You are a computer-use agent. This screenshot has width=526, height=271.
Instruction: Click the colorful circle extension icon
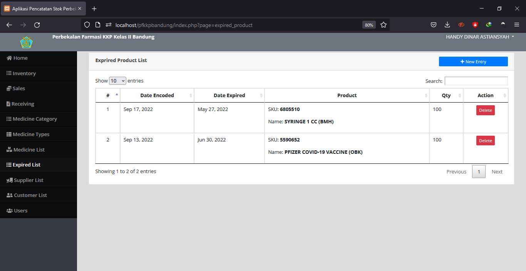tap(489, 25)
